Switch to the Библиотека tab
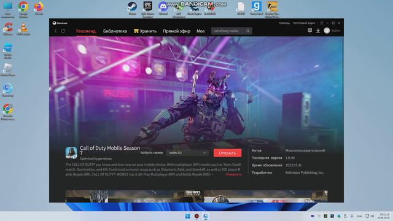Viewport: 393px width, 221px height. click(x=115, y=31)
